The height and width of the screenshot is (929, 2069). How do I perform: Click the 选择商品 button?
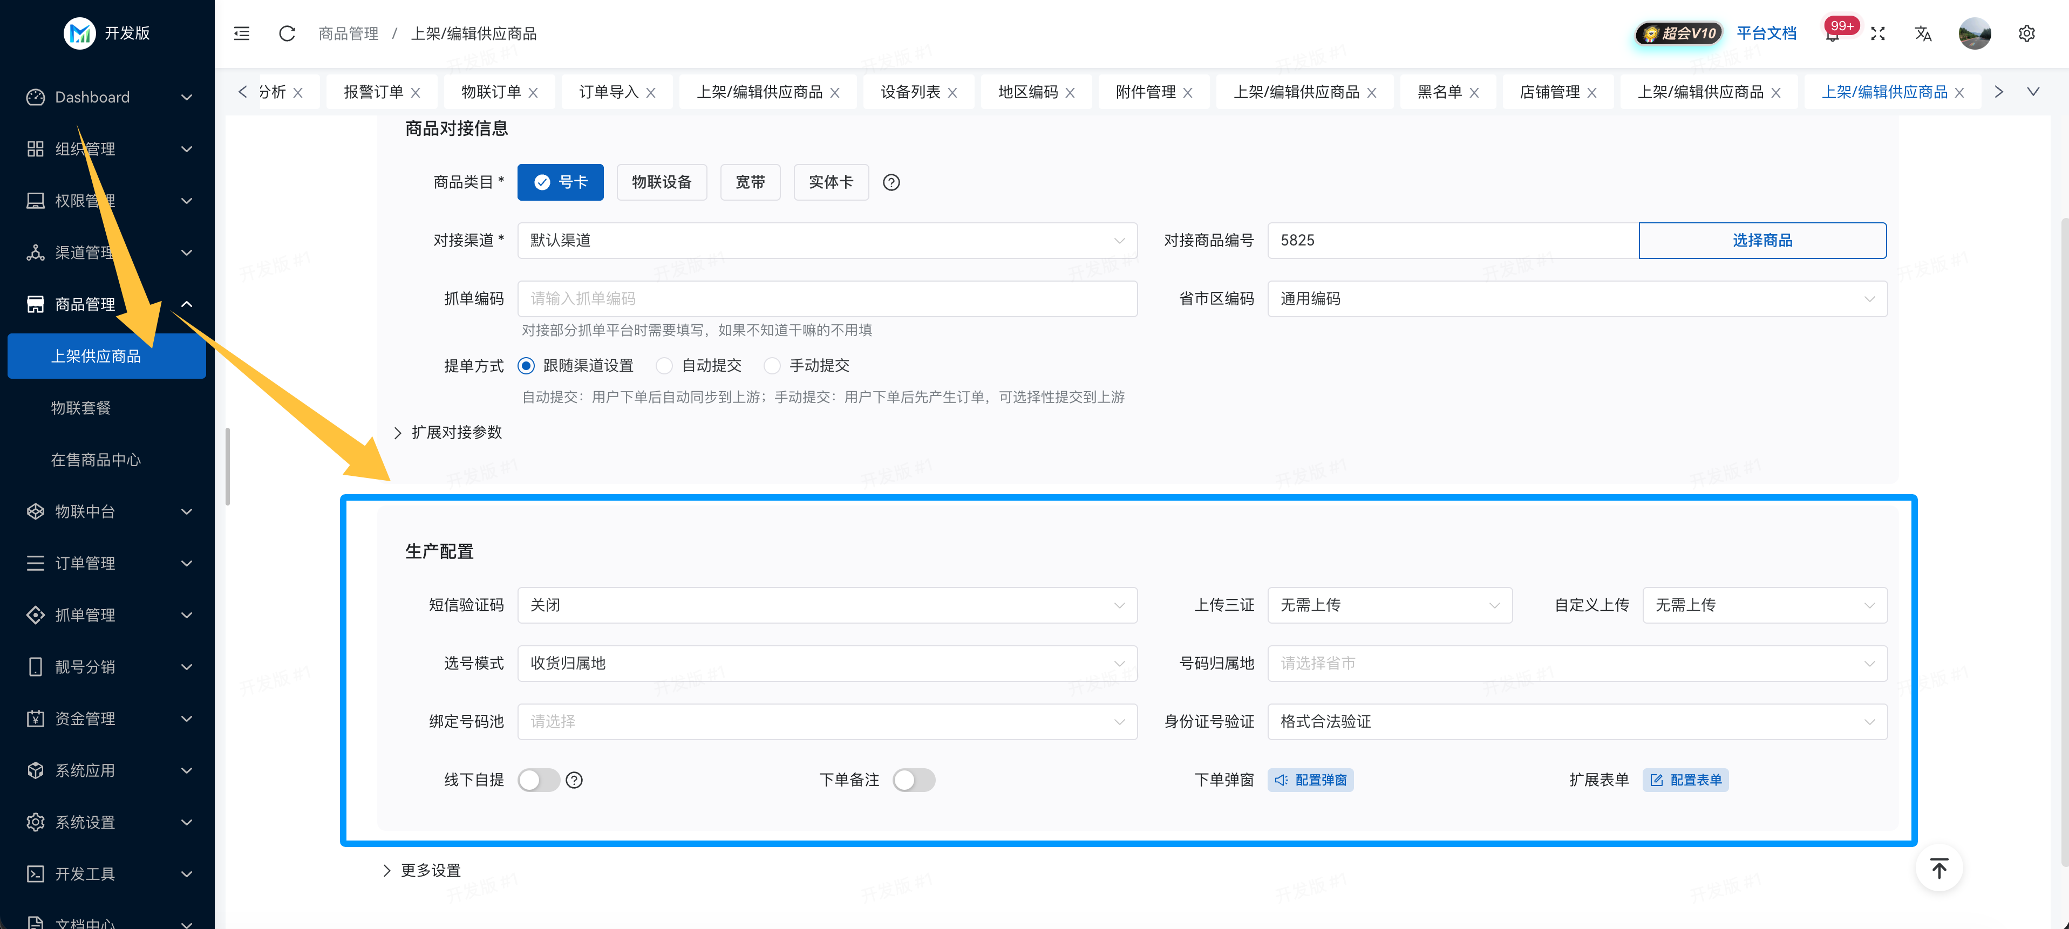point(1761,241)
